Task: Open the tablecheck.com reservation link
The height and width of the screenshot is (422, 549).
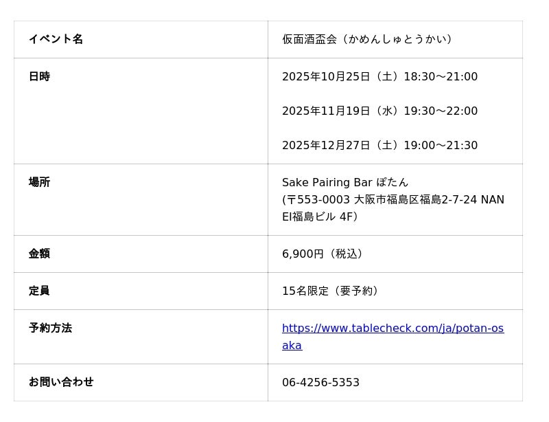Action: point(393,329)
